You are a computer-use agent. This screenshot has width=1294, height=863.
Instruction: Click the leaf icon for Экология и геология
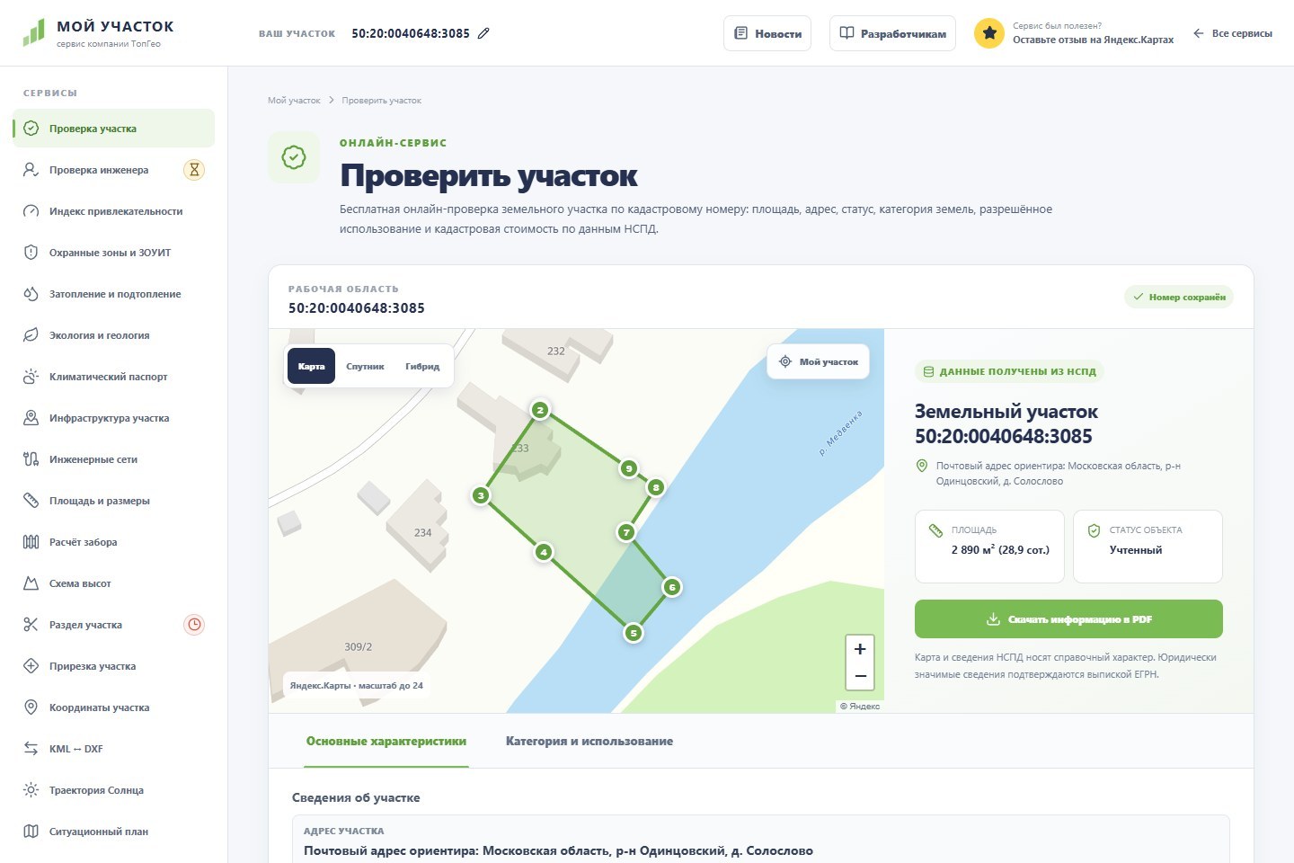tap(31, 335)
